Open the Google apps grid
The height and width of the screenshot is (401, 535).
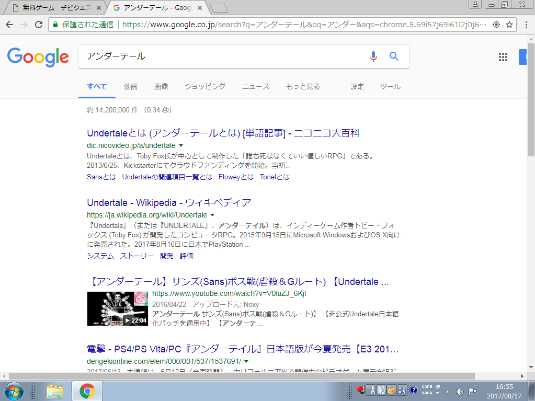(503, 57)
